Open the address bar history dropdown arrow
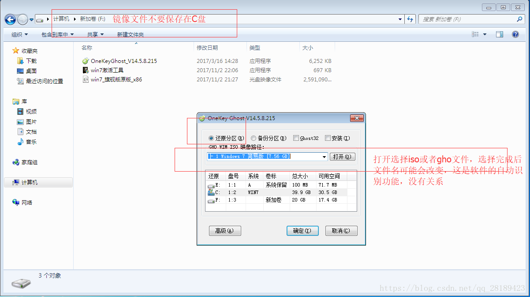The height and width of the screenshot is (297, 530). click(400, 19)
